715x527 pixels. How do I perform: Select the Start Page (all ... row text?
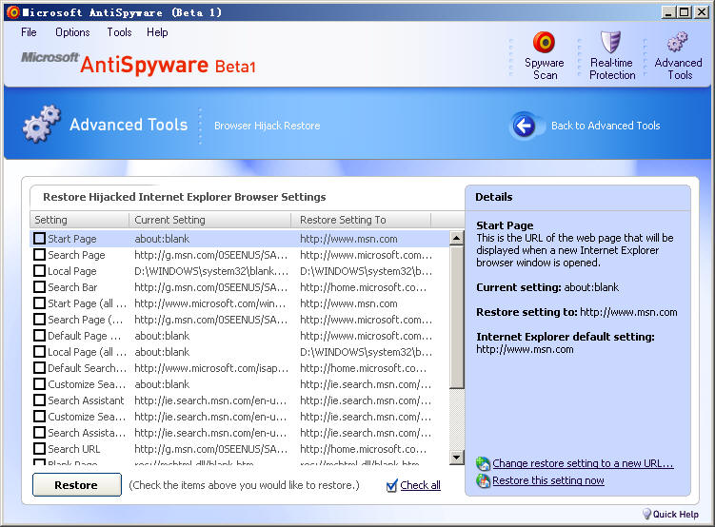point(87,303)
